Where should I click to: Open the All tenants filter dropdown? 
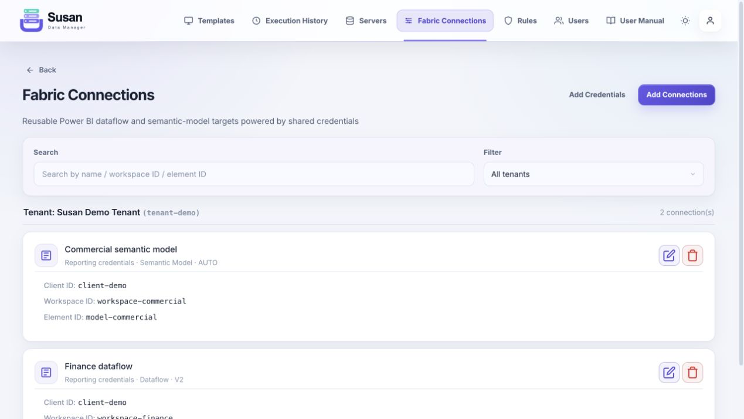pyautogui.click(x=593, y=174)
